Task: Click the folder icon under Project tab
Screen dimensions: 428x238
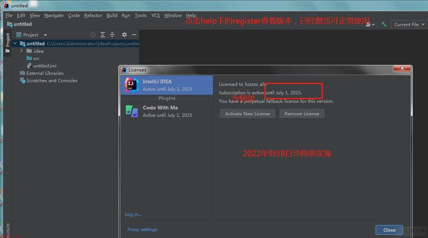Action: pyautogui.click(x=7, y=51)
